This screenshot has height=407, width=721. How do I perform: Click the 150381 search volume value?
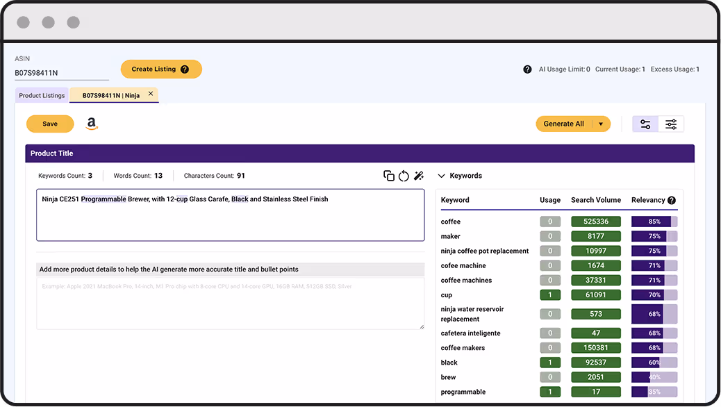click(596, 348)
